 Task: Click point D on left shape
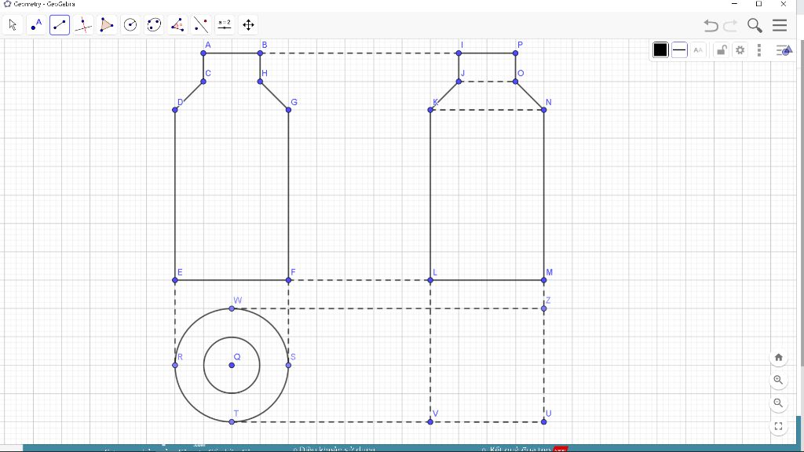[175, 110]
